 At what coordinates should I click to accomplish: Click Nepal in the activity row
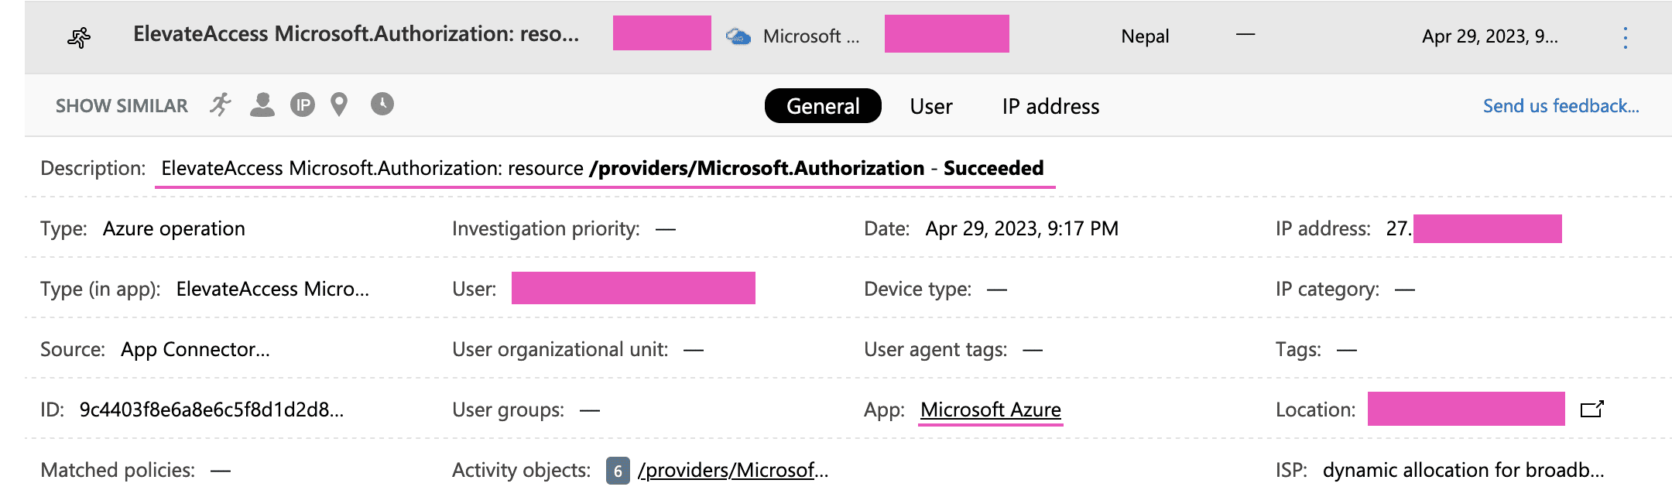[1145, 36]
